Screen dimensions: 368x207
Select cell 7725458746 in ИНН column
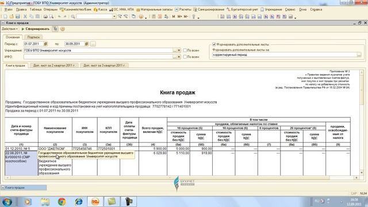(x=85, y=149)
